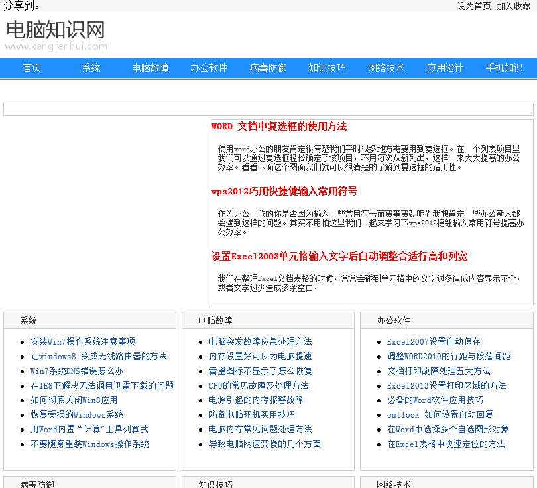Open 网络技术 in the navigation bar

pos(386,68)
